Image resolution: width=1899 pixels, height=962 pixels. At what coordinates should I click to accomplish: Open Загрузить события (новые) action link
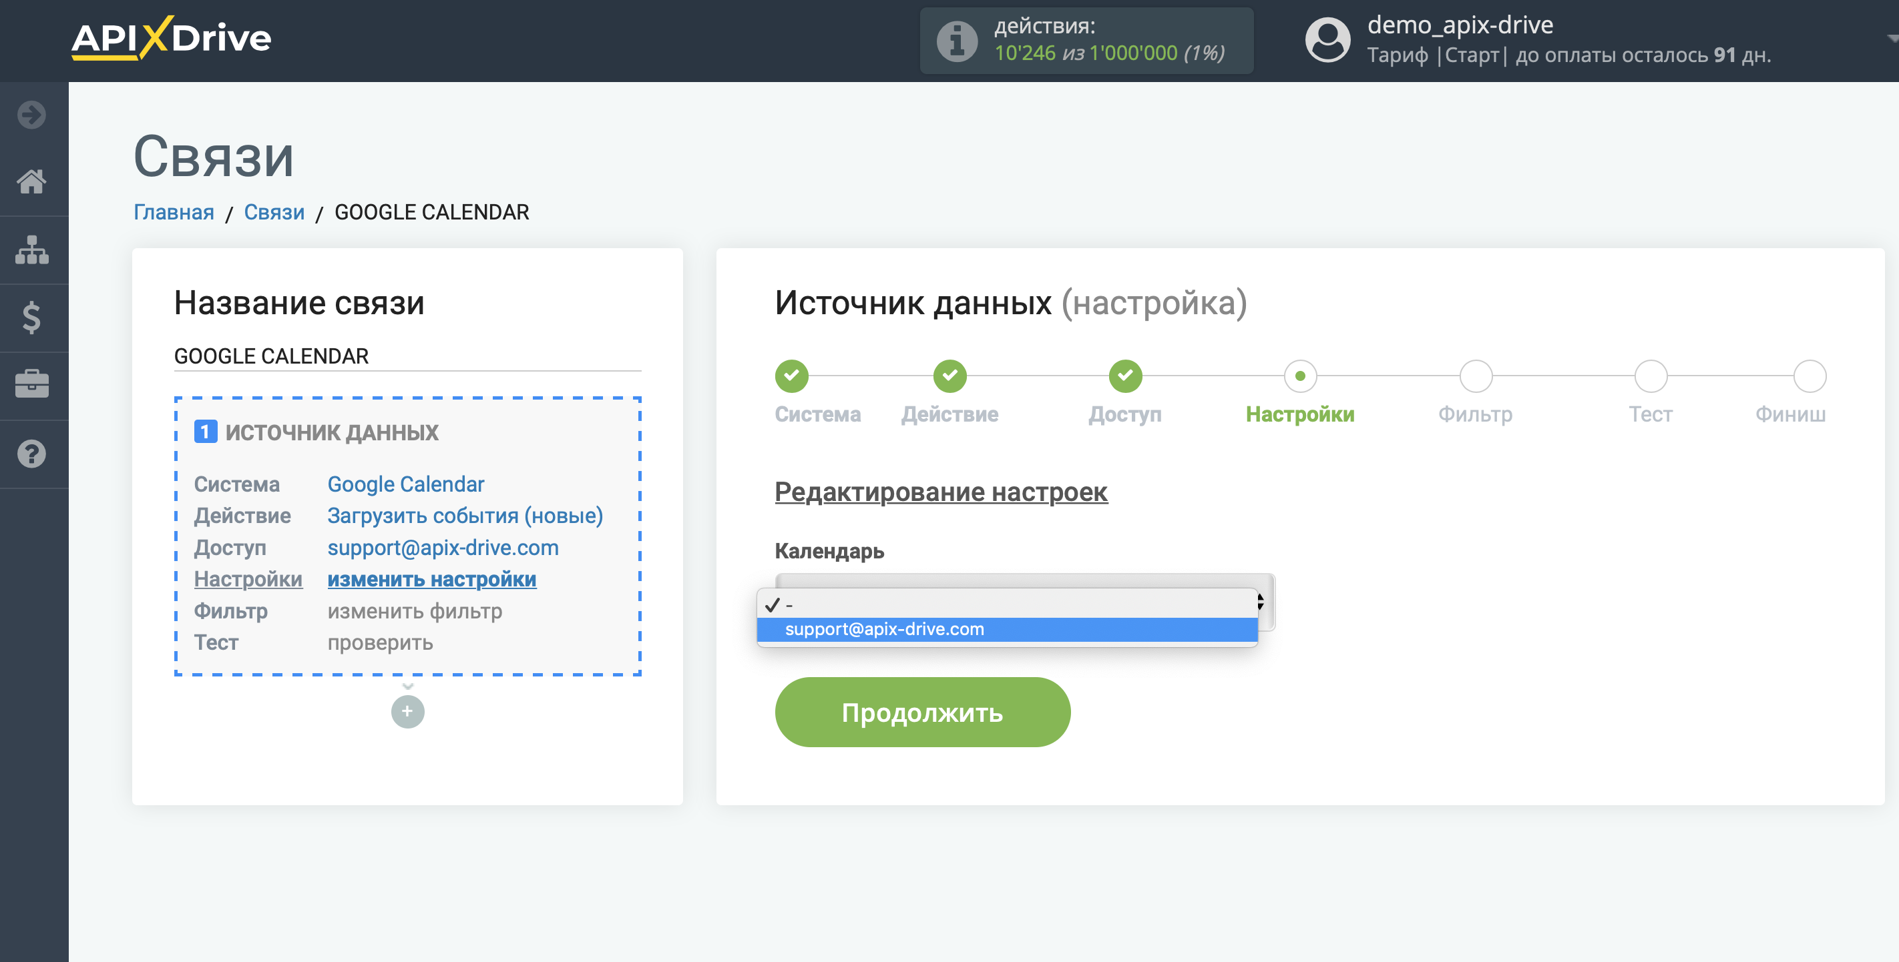coord(465,516)
